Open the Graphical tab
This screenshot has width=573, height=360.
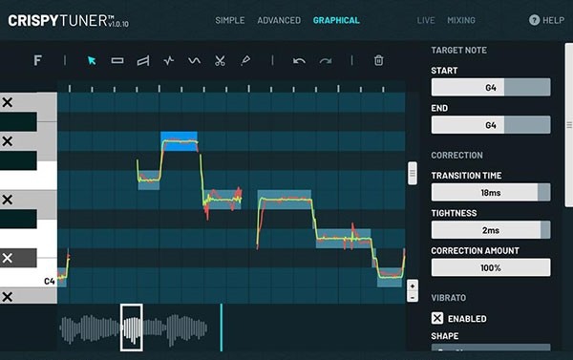[x=336, y=20]
